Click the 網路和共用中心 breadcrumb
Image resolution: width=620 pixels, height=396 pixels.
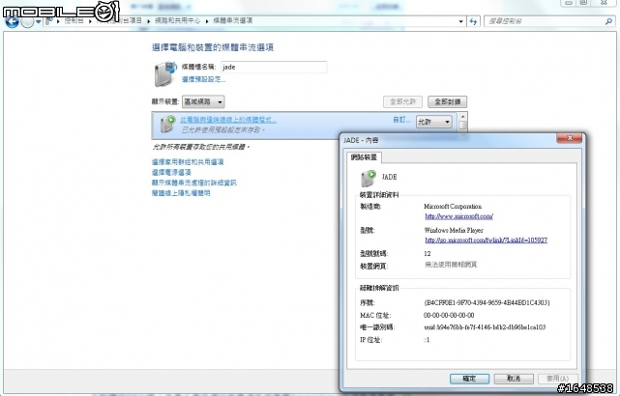pos(178,20)
